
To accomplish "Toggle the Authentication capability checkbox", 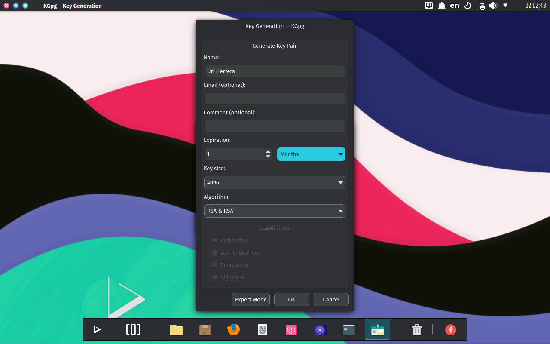I will (x=215, y=252).
